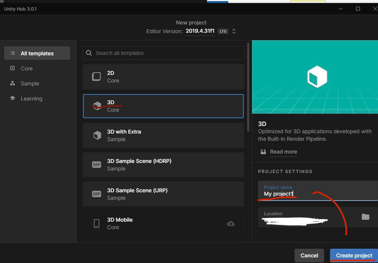Select the 2D Core template
This screenshot has height=263, width=378.
[163, 77]
